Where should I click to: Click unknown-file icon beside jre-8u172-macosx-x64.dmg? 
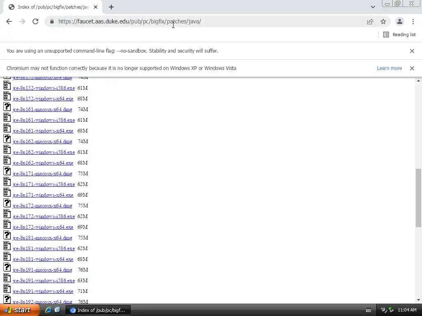[x=7, y=203]
